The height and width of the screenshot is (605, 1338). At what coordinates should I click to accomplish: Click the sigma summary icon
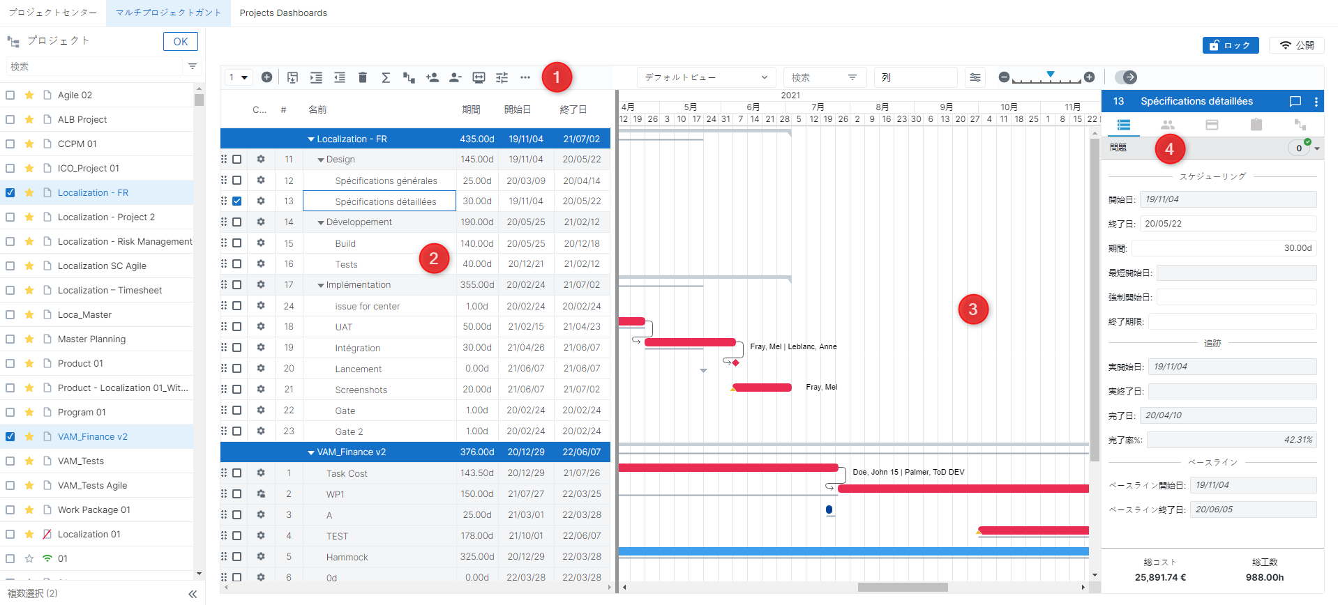point(386,77)
